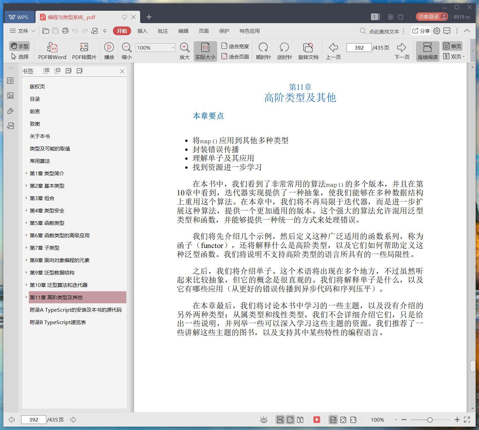Convert PDF to Word
The width and height of the screenshot is (479, 430).
pos(52,51)
